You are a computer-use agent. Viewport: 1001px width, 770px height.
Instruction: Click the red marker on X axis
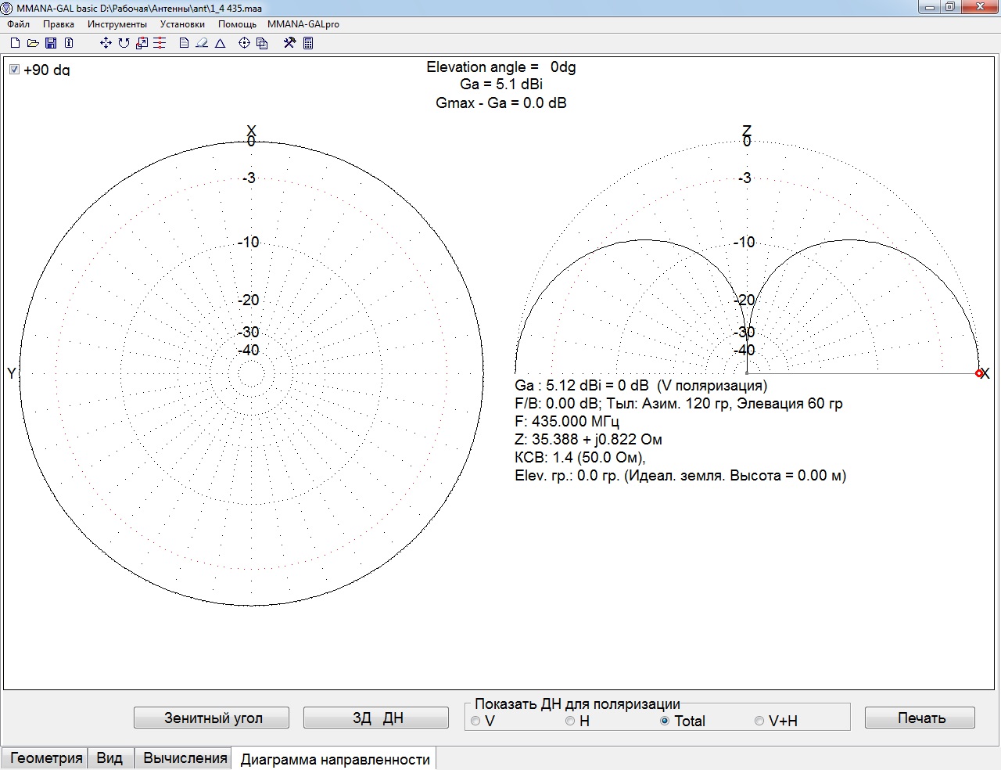pos(979,374)
